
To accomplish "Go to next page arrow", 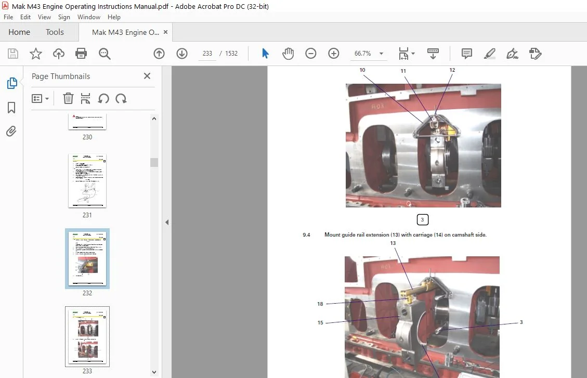I will point(182,54).
